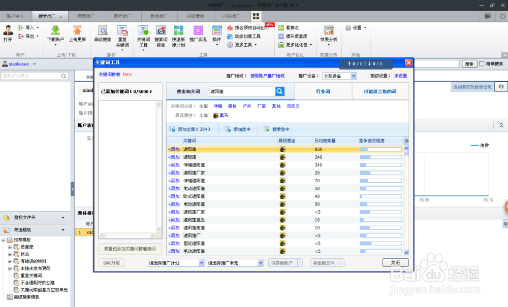
Task: Click the competition bar for 伸缩遮阳篷 row with 340
Action: 380,165
